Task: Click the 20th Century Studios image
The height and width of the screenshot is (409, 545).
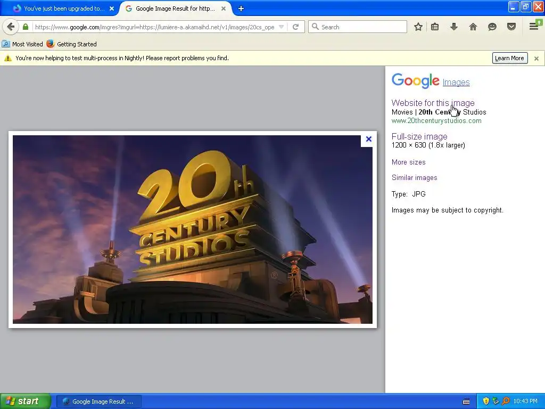Action: pyautogui.click(x=193, y=230)
